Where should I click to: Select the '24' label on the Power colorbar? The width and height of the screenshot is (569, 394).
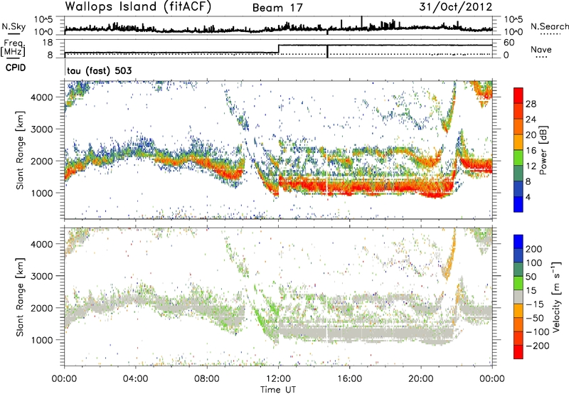(x=531, y=119)
